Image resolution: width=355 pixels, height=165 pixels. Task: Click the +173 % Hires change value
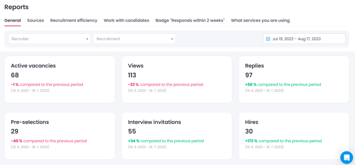[251, 141]
